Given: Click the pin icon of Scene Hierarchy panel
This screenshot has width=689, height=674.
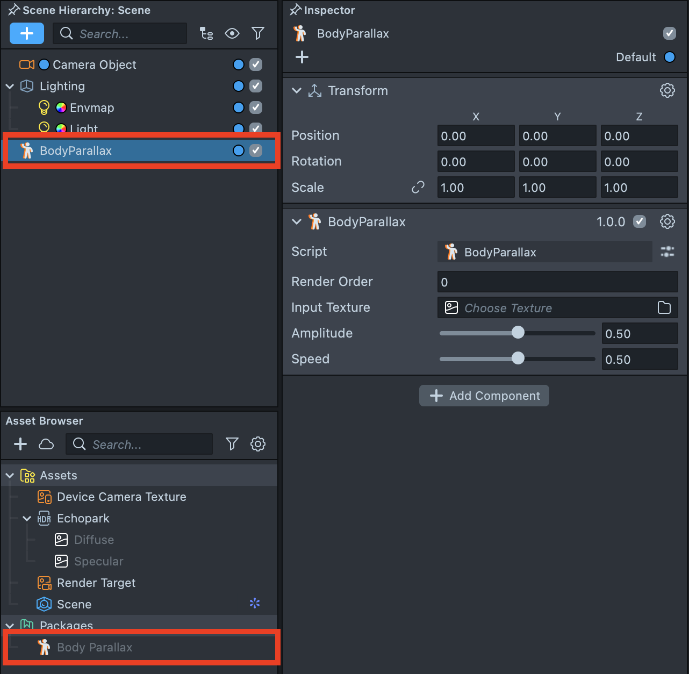Looking at the screenshot, I should point(13,10).
